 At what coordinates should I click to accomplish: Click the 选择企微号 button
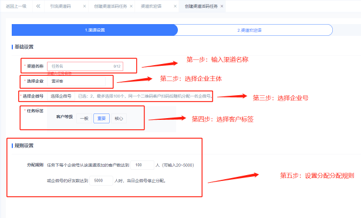point(61,96)
